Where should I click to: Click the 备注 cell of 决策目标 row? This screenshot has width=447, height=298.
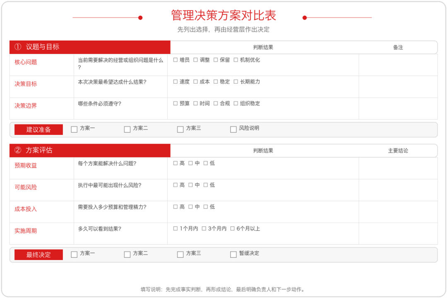(398, 87)
